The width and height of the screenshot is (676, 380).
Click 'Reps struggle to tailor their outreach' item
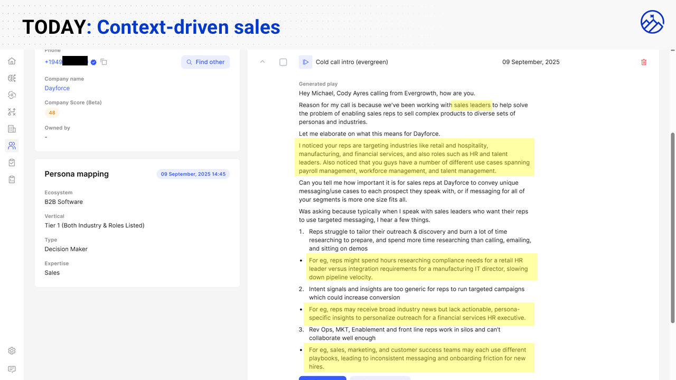pyautogui.click(x=420, y=240)
